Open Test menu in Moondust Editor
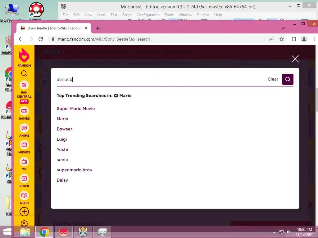Image resolution: width=318 pixels, height=238 pixels. pos(114,15)
